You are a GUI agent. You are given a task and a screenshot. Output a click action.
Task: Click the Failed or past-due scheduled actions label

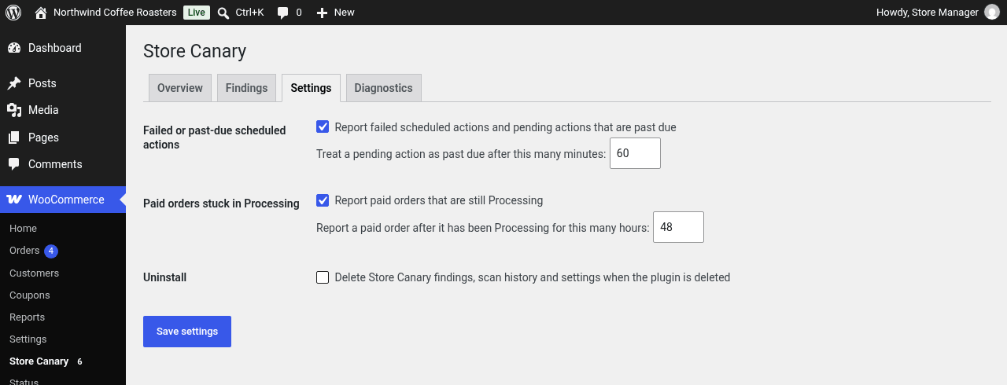pyautogui.click(x=215, y=137)
